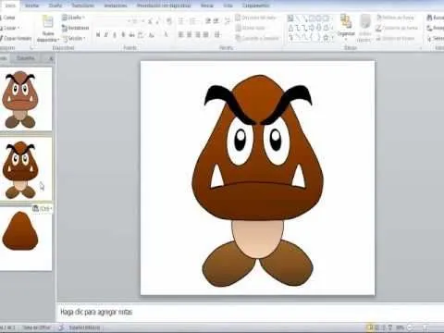This screenshot has width=444, height=333.
Task: Open the Relleno de forma dropdown
Action: 395,18
